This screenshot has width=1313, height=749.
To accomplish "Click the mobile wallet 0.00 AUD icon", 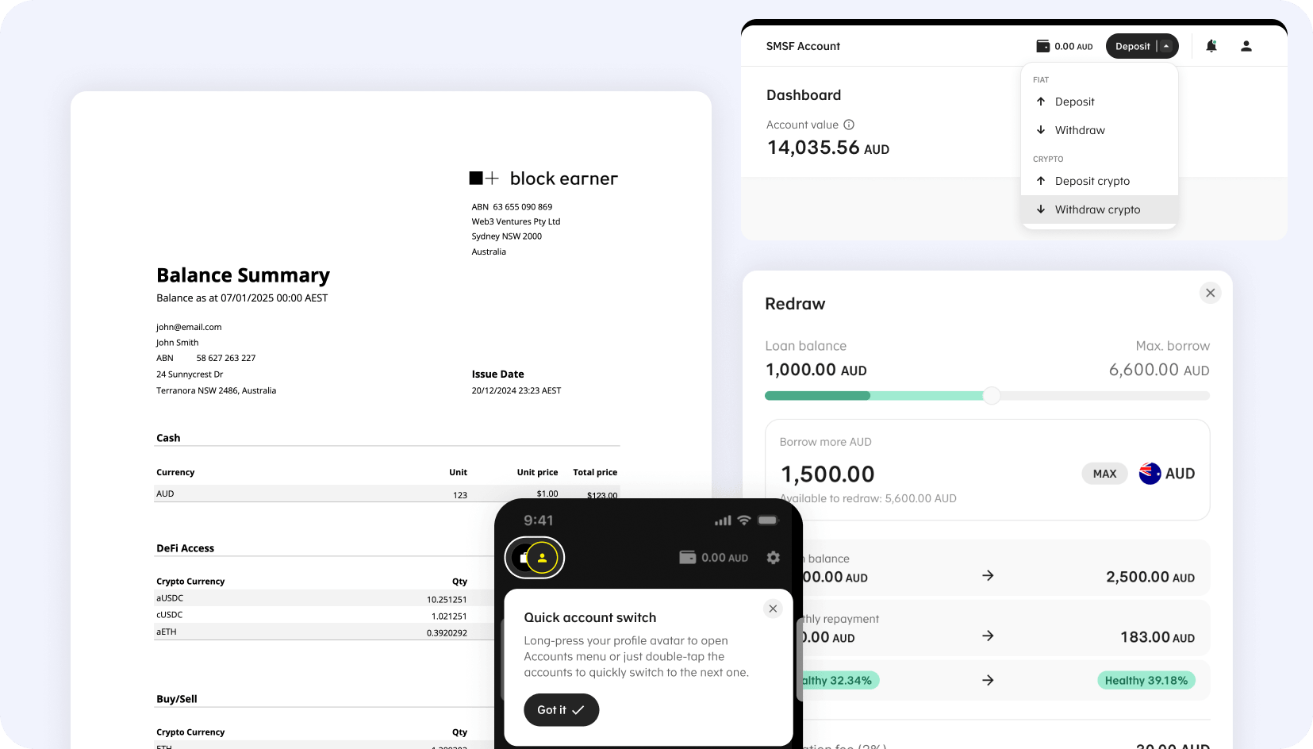I will tap(687, 558).
